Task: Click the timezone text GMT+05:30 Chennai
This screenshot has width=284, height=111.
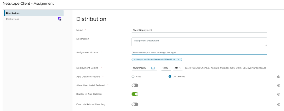Action: [x=226, y=68]
